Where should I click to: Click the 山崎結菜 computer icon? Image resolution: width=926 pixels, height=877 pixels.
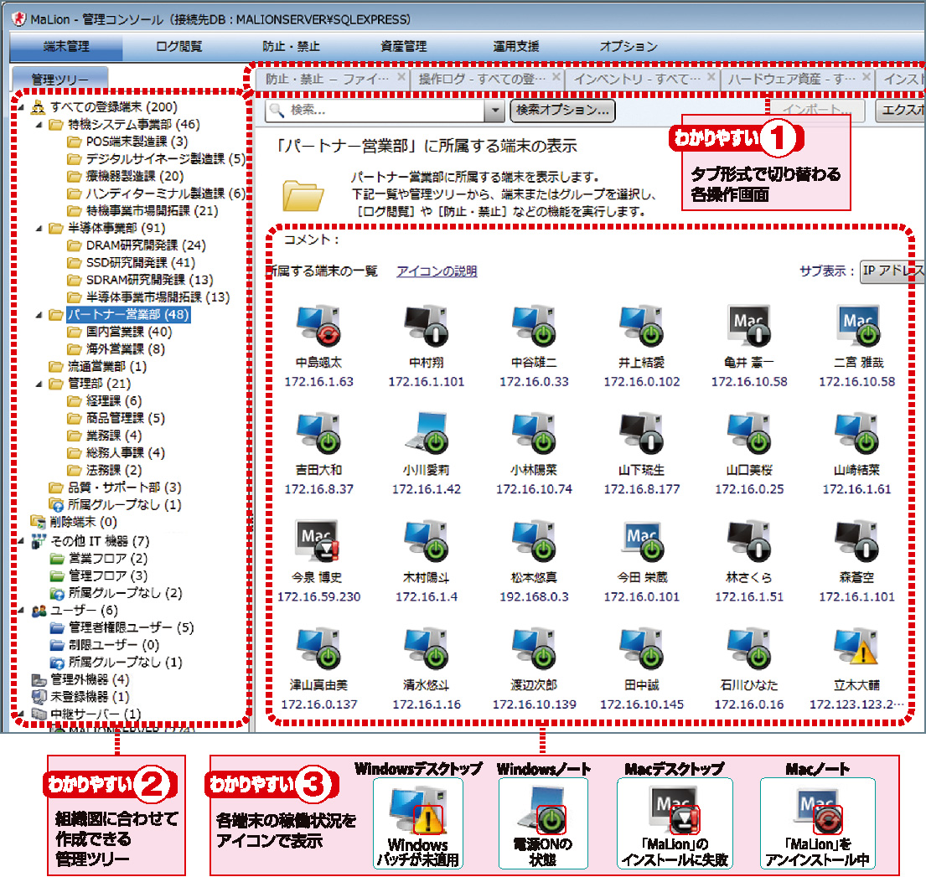pos(857,432)
